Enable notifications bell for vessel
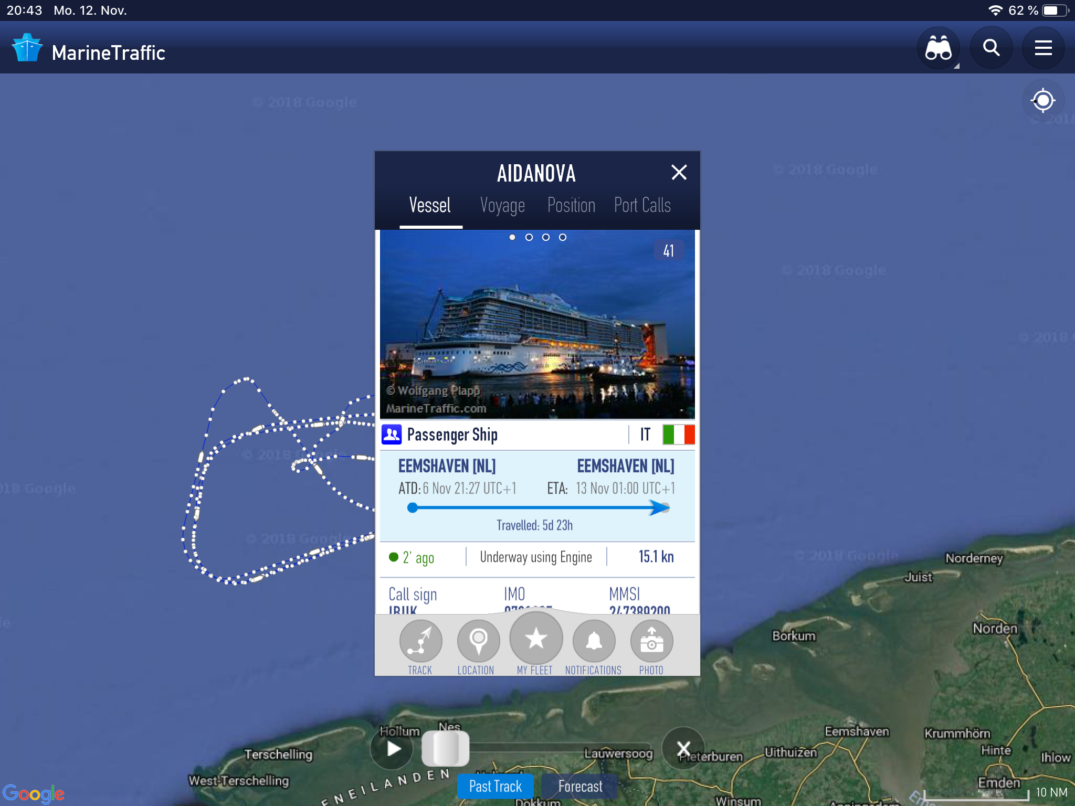 point(594,641)
